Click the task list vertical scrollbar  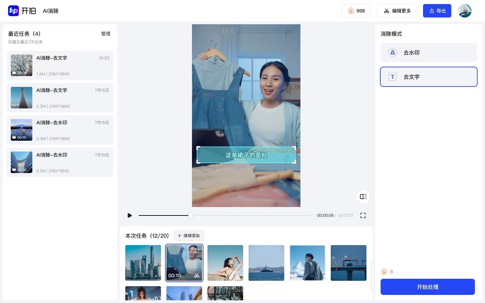[x=371, y=276]
